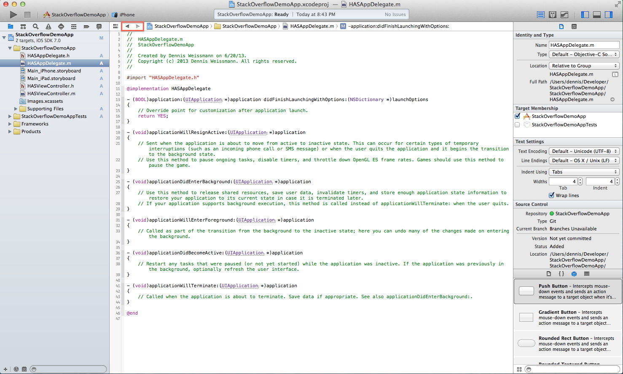
Task: Uncheck StackOverflowDemoApp target membership
Action: pyautogui.click(x=518, y=116)
